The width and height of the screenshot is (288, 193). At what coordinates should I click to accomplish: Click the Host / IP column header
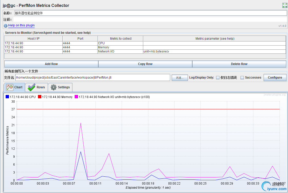[33, 39]
